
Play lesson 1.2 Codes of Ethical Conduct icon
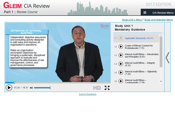(121, 46)
